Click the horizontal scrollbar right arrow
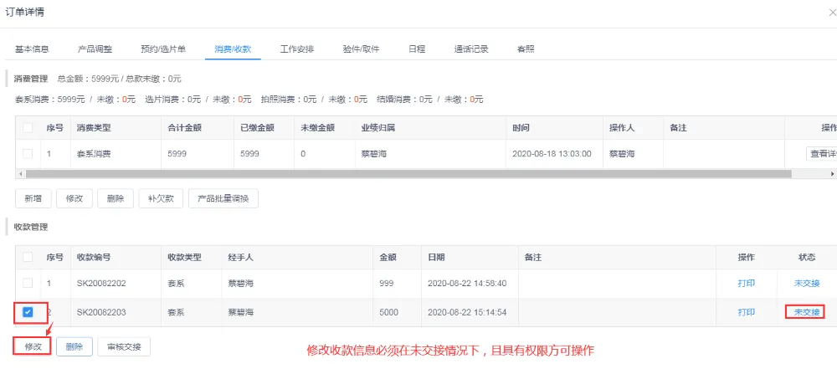The height and width of the screenshot is (369, 837). coord(832,174)
